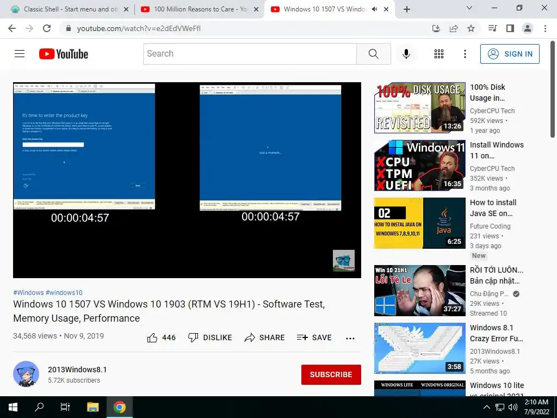Open Windows 8.1 Crazy Error thumbnail
This screenshot has width=557, height=418.
pyautogui.click(x=419, y=348)
